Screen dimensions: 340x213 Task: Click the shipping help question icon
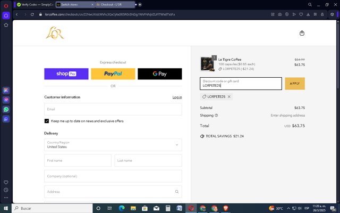click(x=216, y=116)
